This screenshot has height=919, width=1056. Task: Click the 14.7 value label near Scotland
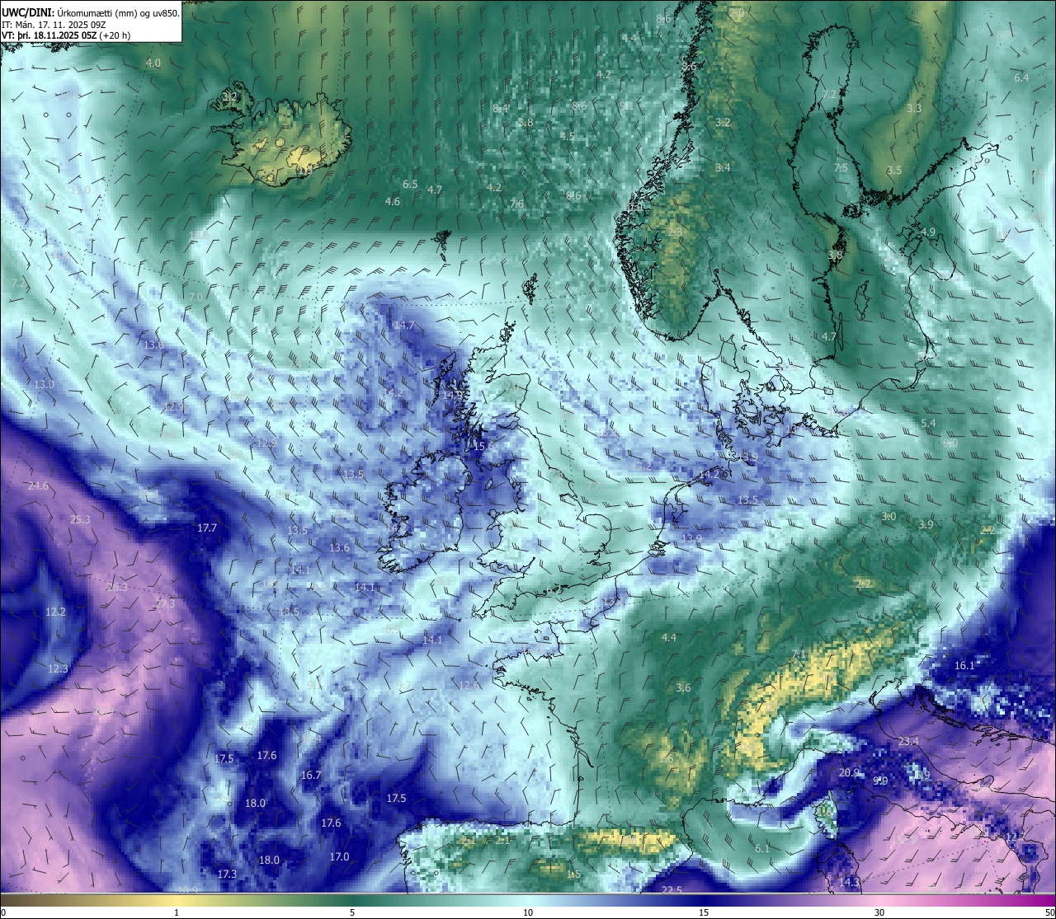click(404, 325)
